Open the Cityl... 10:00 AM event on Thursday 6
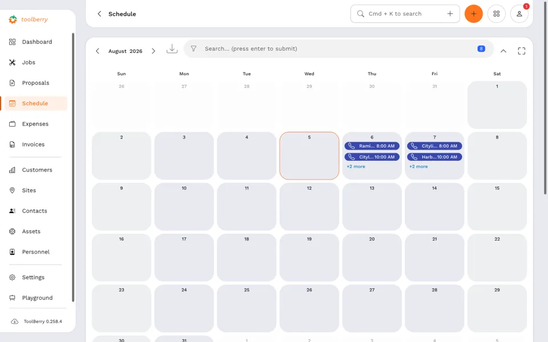The image size is (548, 342). [x=372, y=157]
